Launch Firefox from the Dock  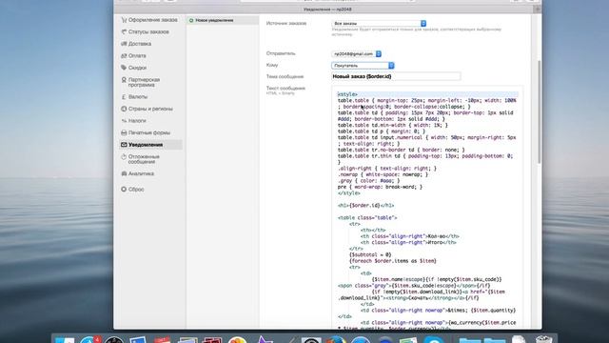coord(336,339)
